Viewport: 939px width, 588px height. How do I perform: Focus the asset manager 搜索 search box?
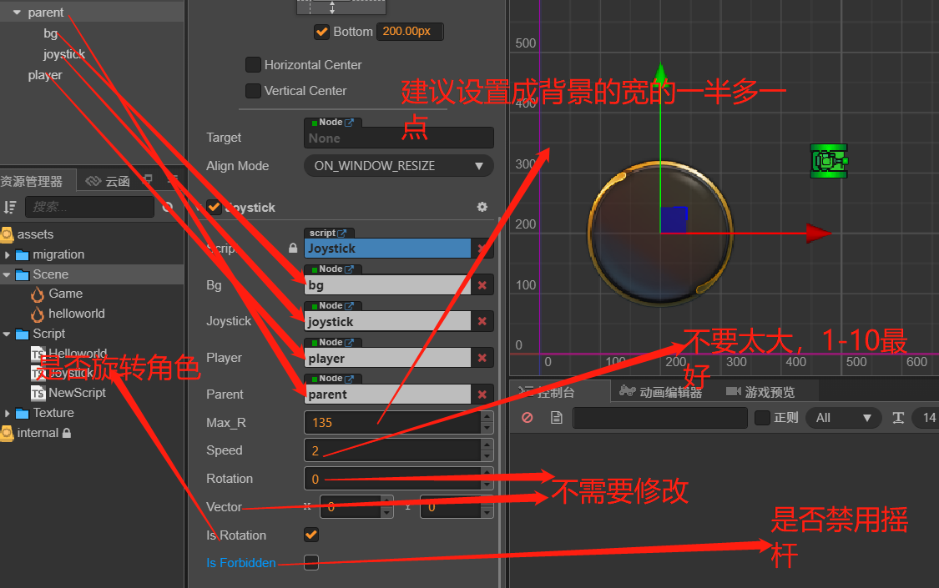point(90,207)
